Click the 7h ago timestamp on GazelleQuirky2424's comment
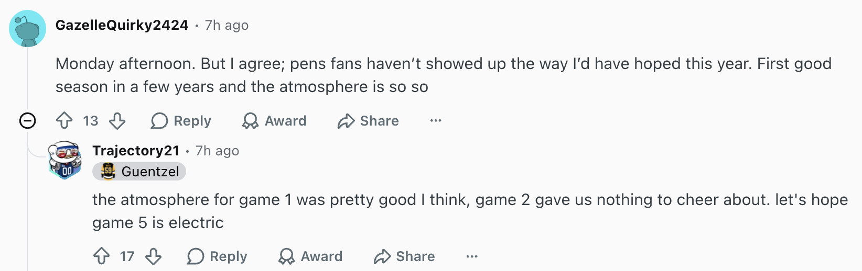The width and height of the screenshot is (862, 271). click(227, 25)
